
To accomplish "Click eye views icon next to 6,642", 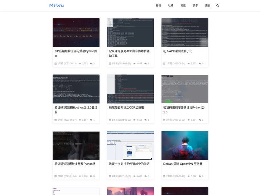I will (189, 176).
